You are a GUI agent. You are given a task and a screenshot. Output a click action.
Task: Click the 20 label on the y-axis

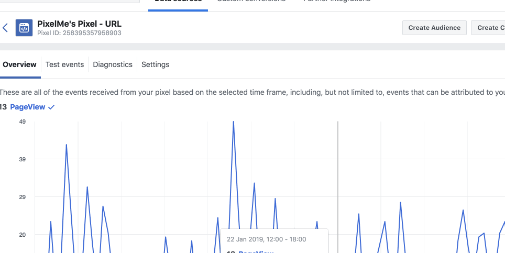23,235
